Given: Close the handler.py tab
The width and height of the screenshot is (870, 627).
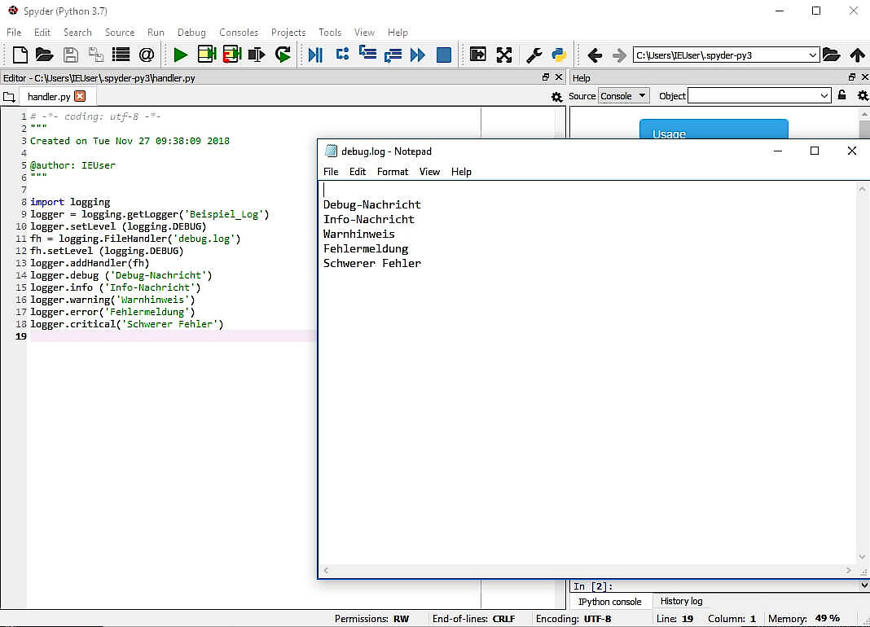Looking at the screenshot, I should [80, 96].
